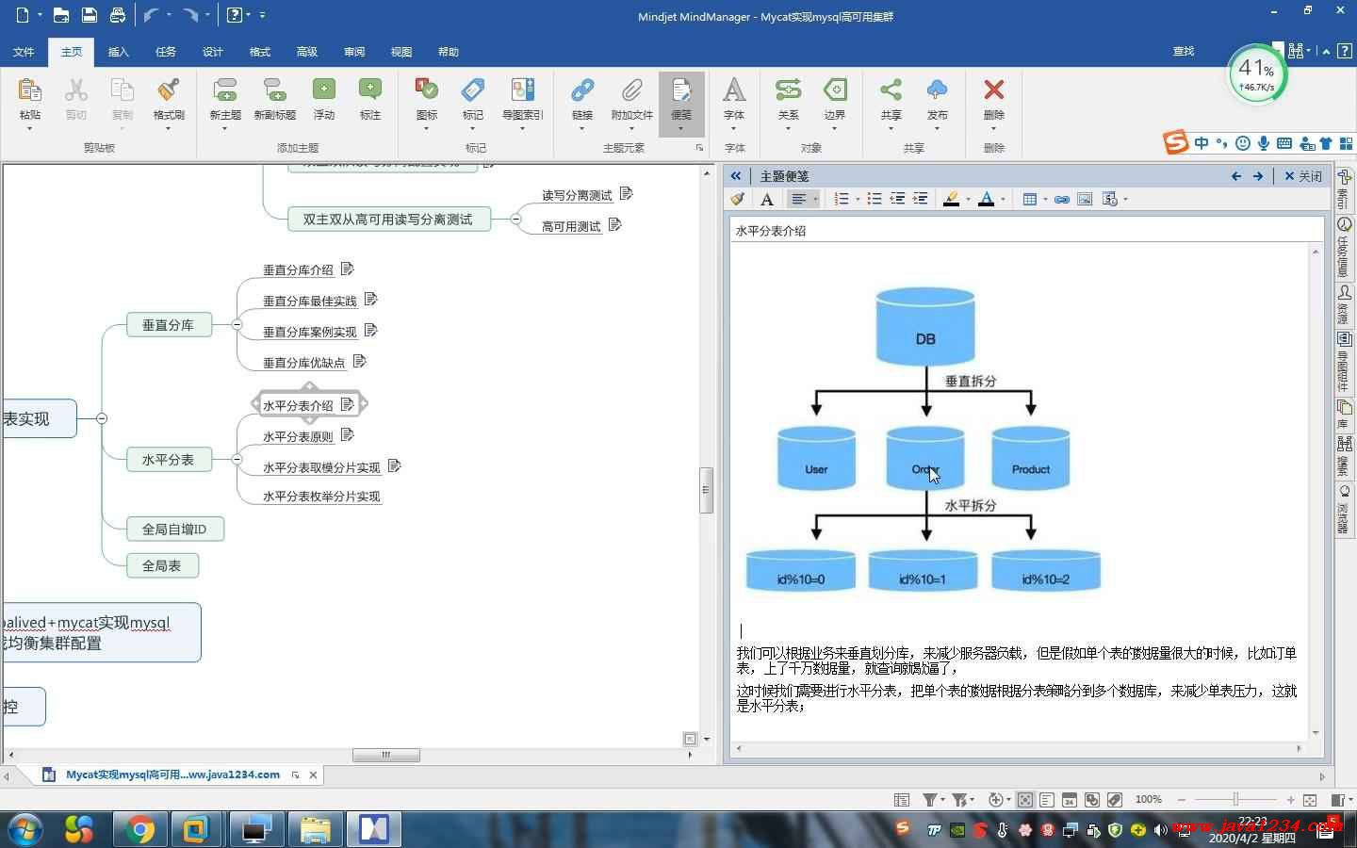The width and height of the screenshot is (1357, 848).
Task: Open Chrome from the Windows taskbar
Action: (140, 829)
